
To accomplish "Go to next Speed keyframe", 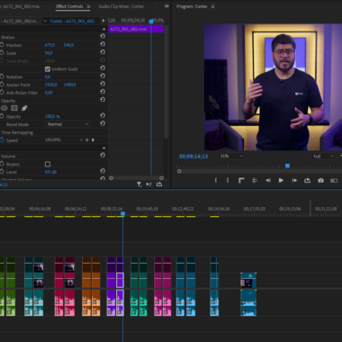I will click(x=93, y=139).
